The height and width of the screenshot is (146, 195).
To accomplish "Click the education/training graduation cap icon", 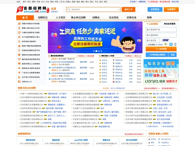I will click(x=19, y=68).
